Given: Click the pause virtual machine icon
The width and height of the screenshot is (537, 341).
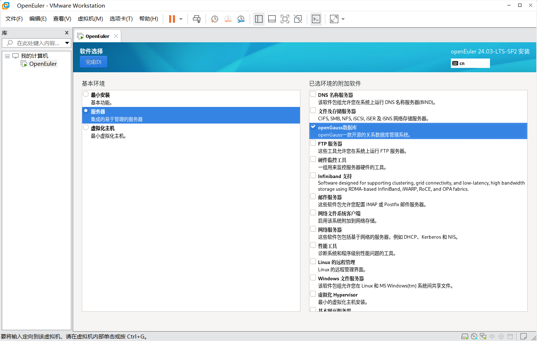Looking at the screenshot, I should tap(172, 19).
